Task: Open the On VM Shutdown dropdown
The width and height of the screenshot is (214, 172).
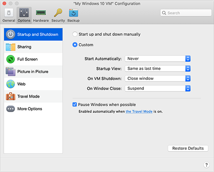Action: [158, 79]
